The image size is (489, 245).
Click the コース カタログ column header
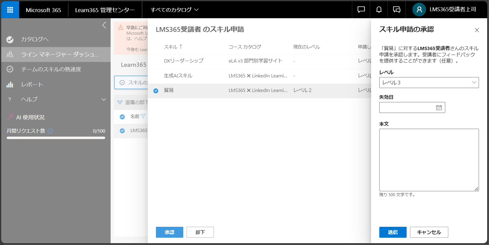click(245, 47)
